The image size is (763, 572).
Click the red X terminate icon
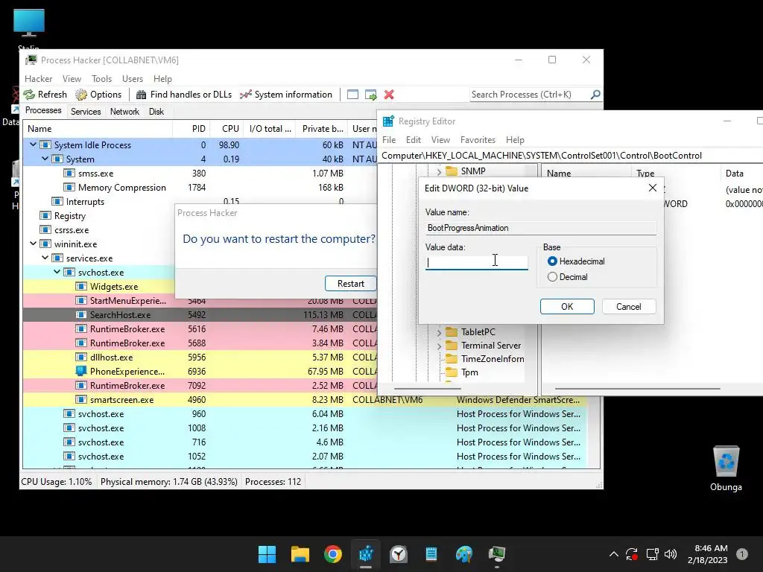pos(389,95)
